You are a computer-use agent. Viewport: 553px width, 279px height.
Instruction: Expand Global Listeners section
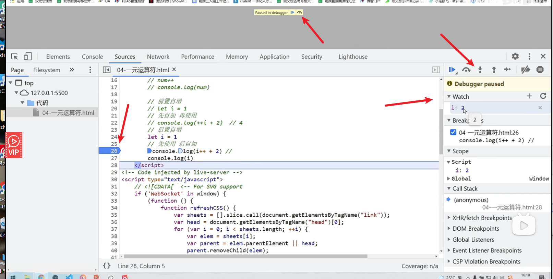tap(449, 240)
